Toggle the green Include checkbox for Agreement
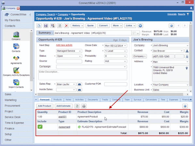The width and height of the screenshot is (195, 146). click(40, 127)
